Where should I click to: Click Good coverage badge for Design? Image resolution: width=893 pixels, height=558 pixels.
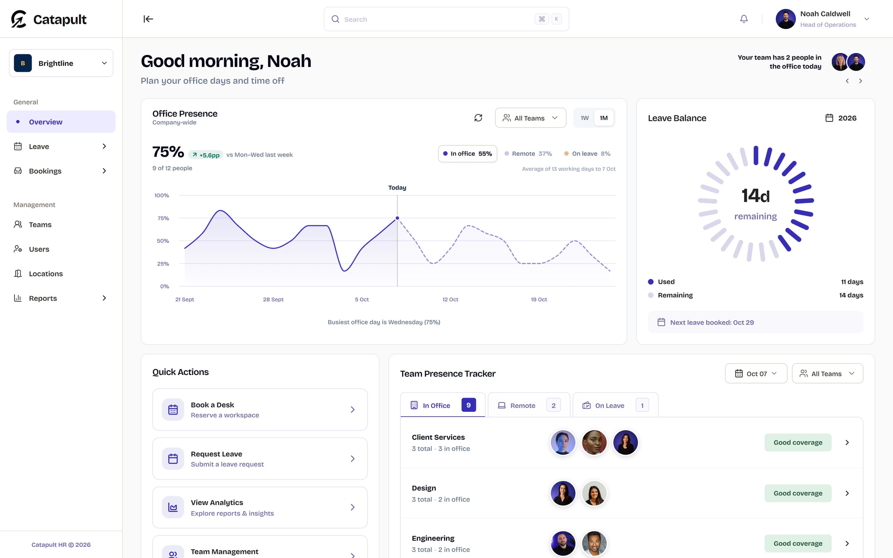click(x=798, y=493)
